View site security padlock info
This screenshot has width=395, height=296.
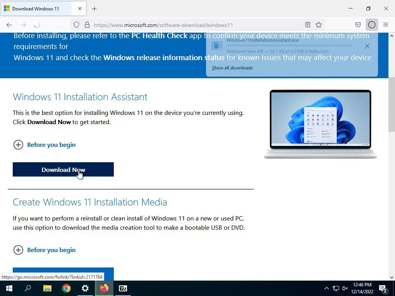point(87,25)
